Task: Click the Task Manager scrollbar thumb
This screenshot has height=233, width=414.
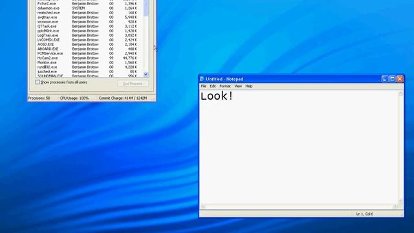Action: [146, 8]
